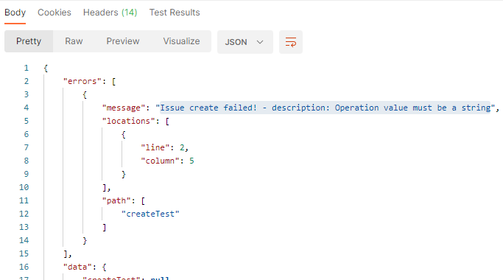Switch to the Cookies tab
Viewport: 503px width, 280px height.
pyautogui.click(x=54, y=13)
